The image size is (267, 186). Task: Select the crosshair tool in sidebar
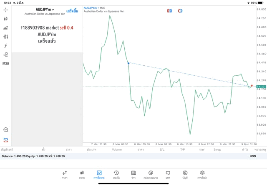(x=5, y=10)
